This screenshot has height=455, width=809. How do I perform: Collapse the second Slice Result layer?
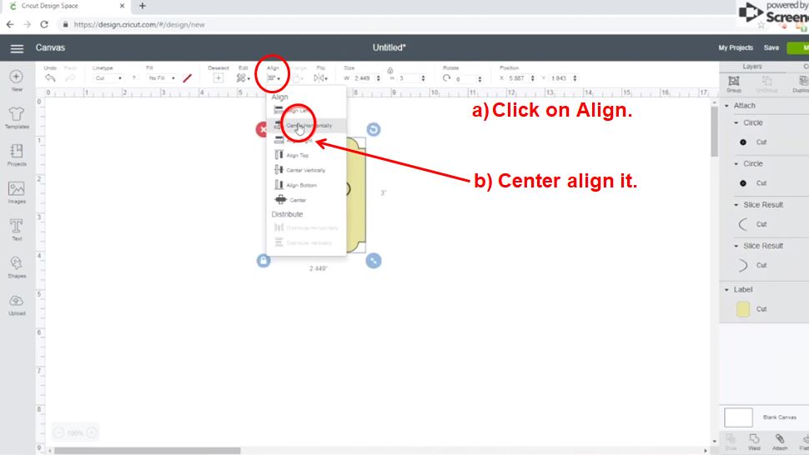(736, 247)
